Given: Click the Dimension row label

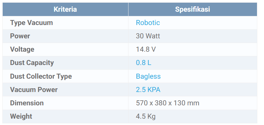Looking at the screenshot, I should (x=27, y=103).
